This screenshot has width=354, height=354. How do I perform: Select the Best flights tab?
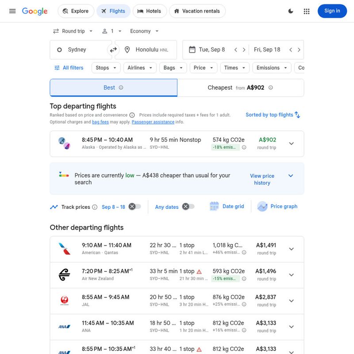tap(114, 88)
